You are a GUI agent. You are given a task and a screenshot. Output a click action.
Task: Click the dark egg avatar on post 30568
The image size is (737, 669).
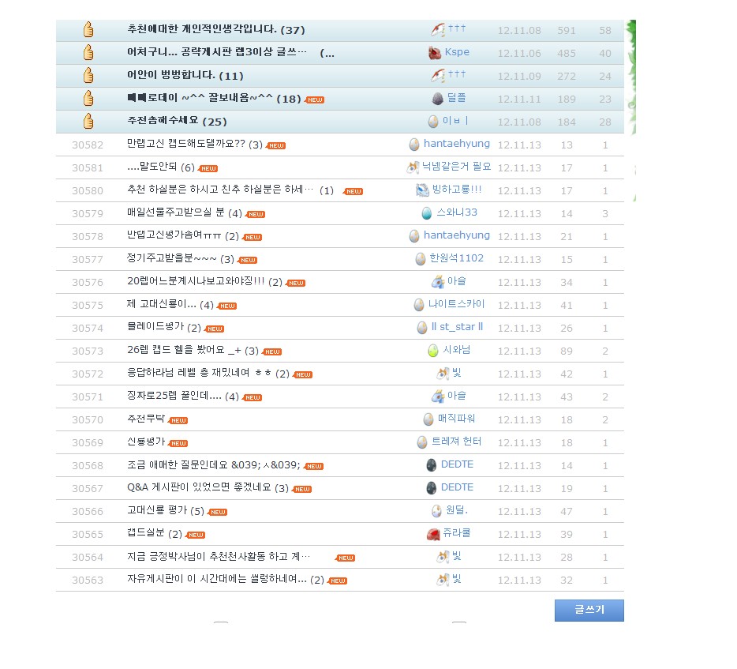coord(432,465)
